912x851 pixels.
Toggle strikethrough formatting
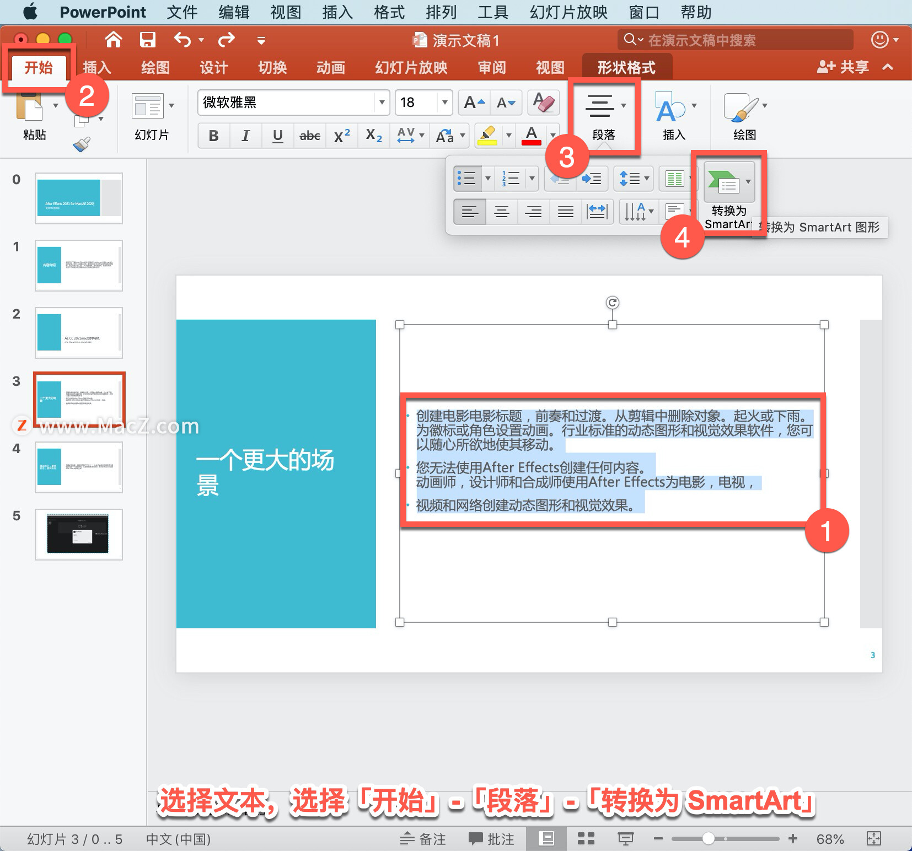pyautogui.click(x=310, y=135)
